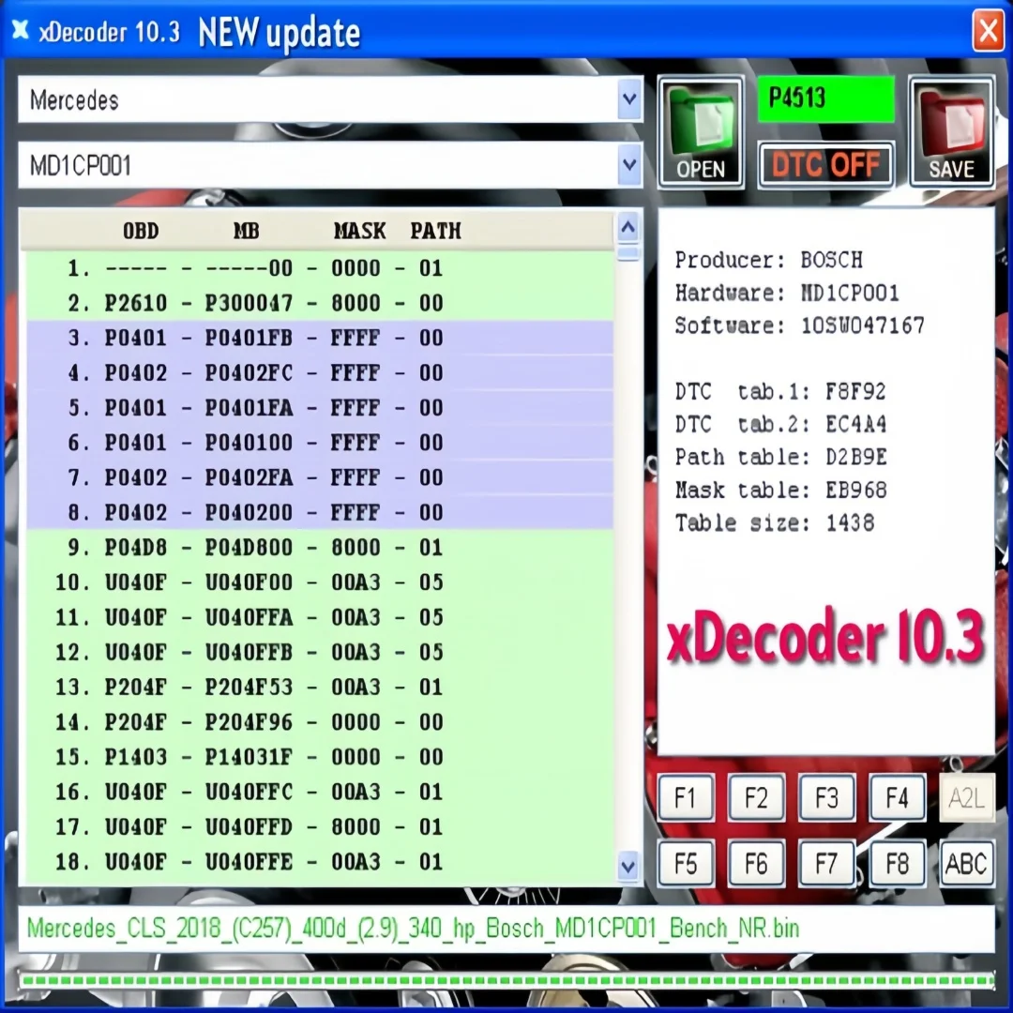
Task: Click the ABC button
Action: click(x=966, y=863)
